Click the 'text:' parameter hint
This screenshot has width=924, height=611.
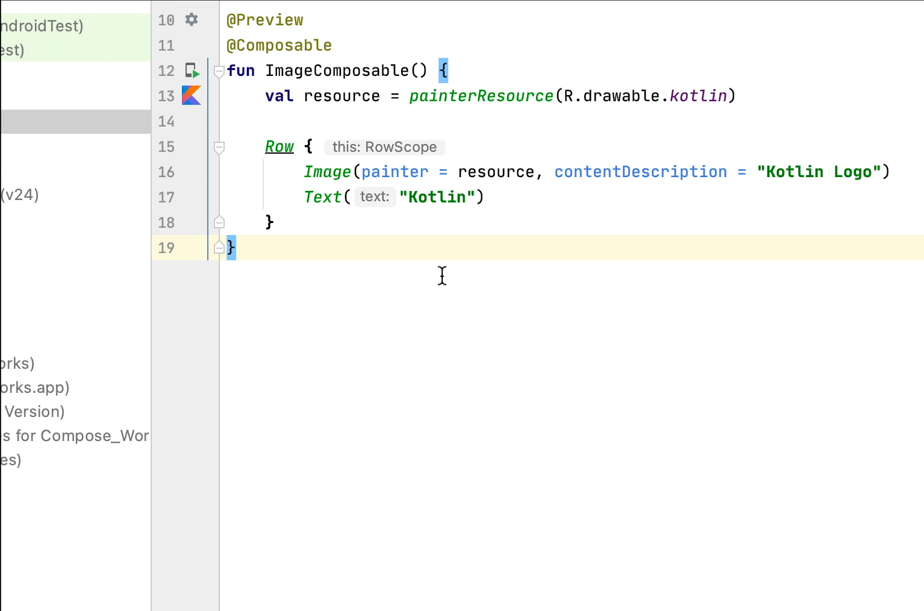click(375, 197)
